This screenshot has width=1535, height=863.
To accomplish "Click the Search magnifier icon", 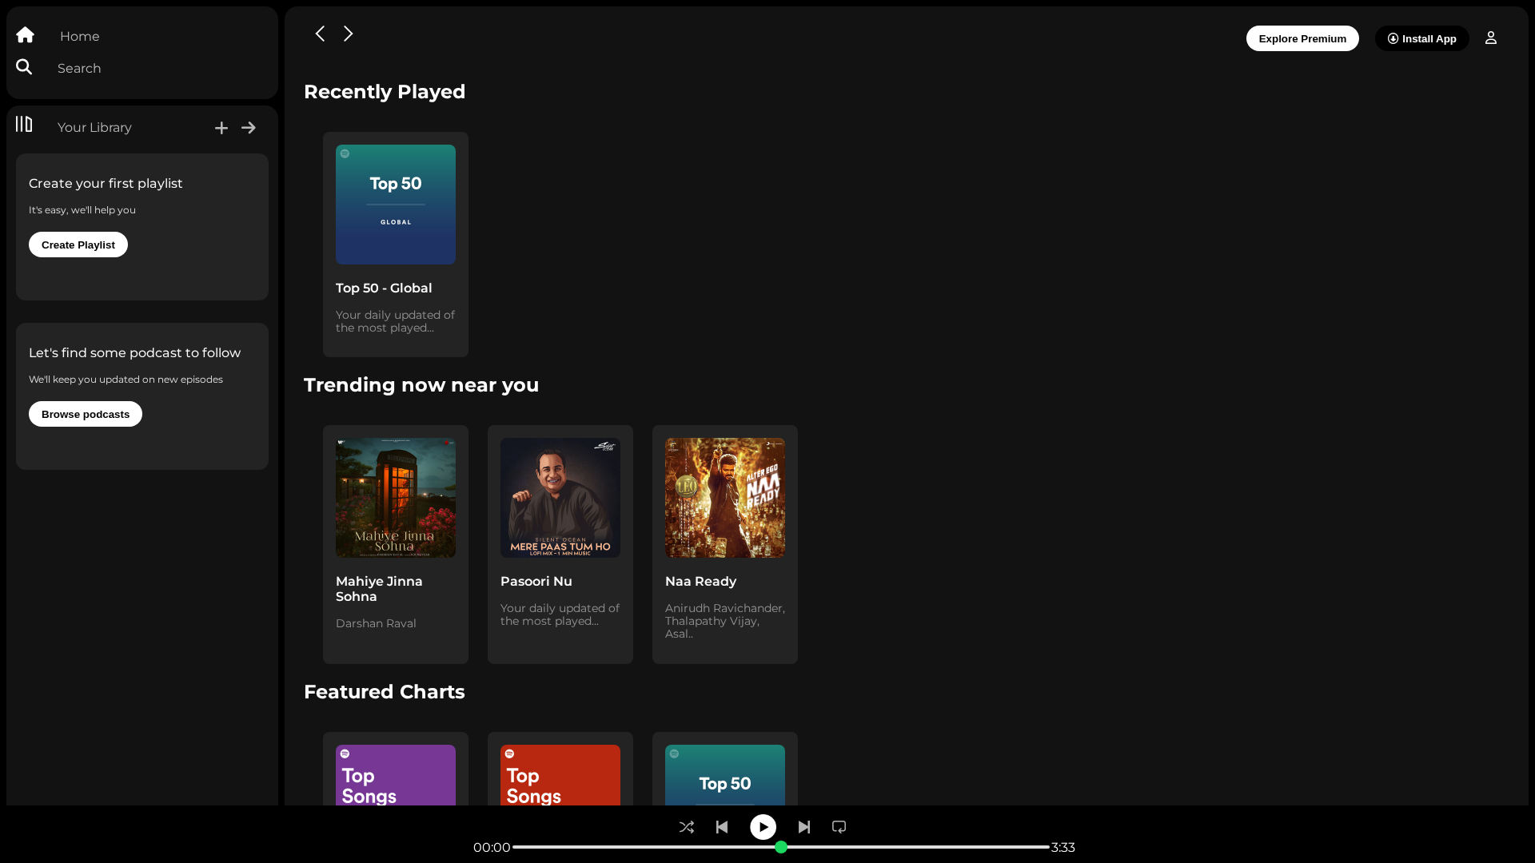I will pos(24,67).
